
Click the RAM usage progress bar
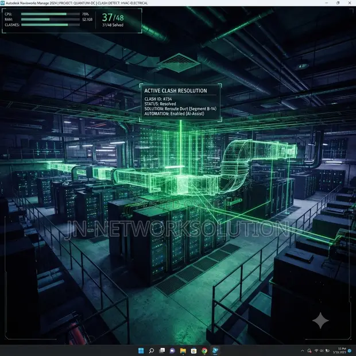51,20
